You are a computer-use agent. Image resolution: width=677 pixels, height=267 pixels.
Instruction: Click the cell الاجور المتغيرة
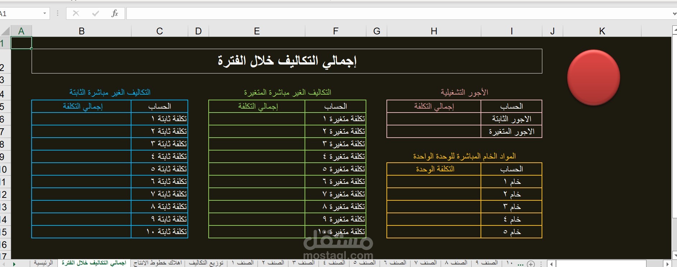point(511,132)
